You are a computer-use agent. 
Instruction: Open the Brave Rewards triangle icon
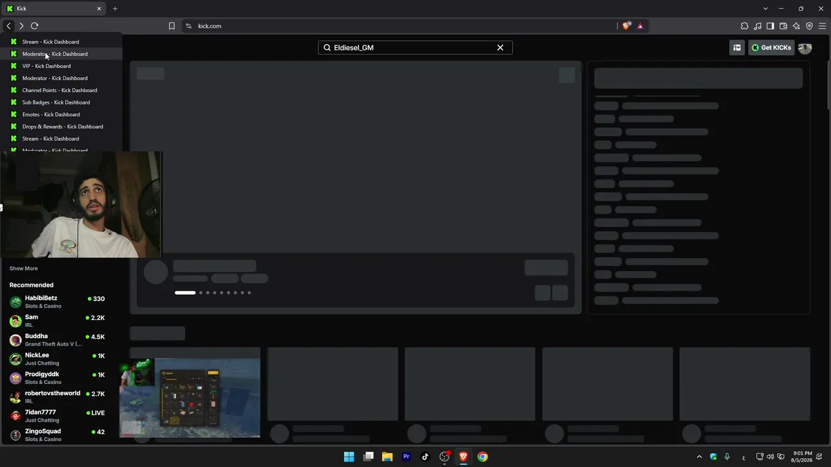click(640, 26)
